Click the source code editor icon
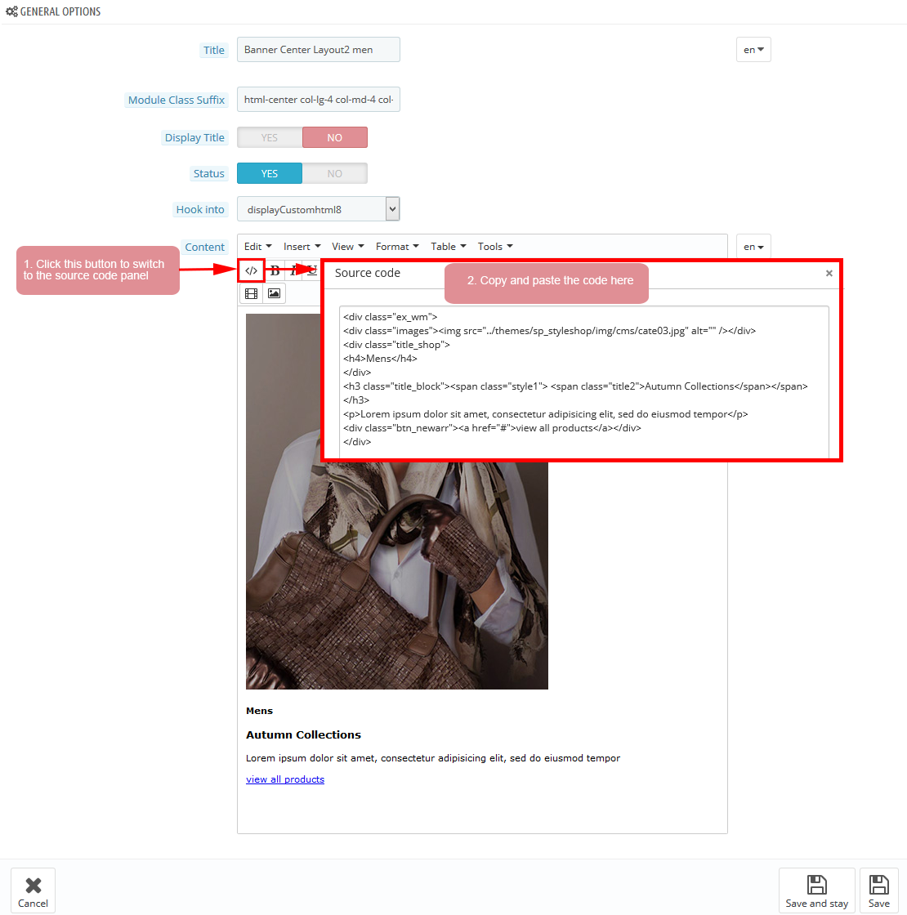This screenshot has height=915, width=907. pos(252,270)
